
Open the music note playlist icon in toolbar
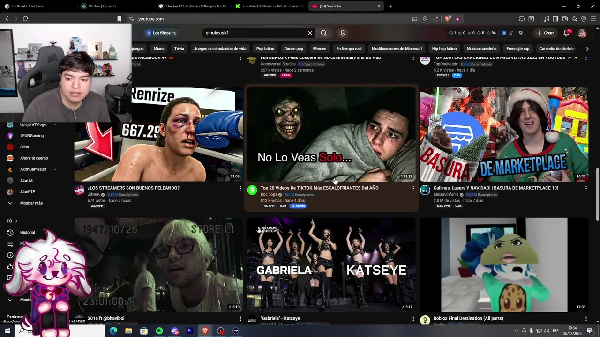[546, 19]
